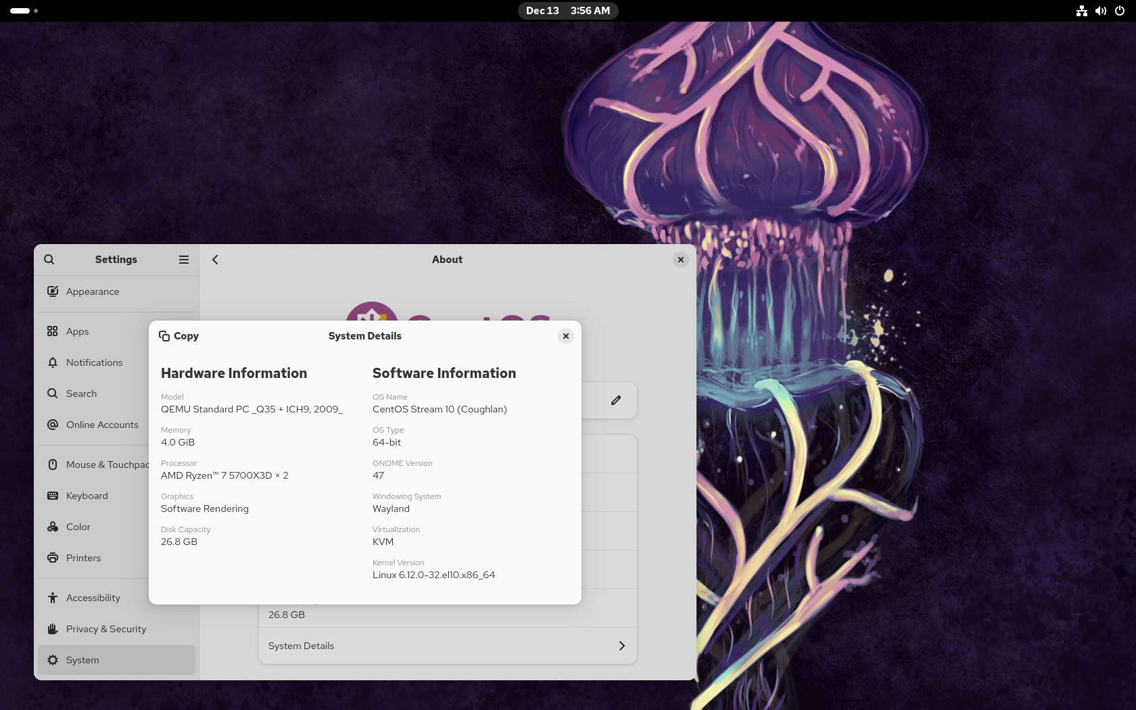The height and width of the screenshot is (710, 1136).
Task: Open the Dec 13 clock menu
Action: (x=568, y=11)
